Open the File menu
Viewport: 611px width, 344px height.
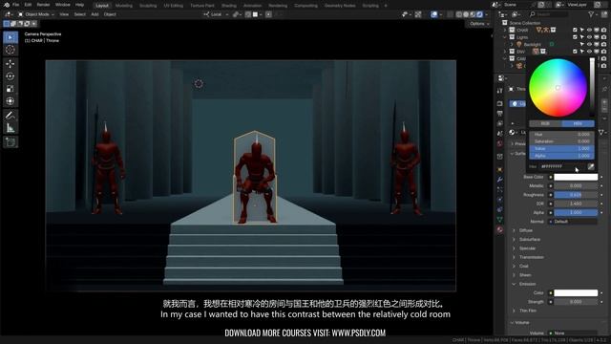click(15, 5)
